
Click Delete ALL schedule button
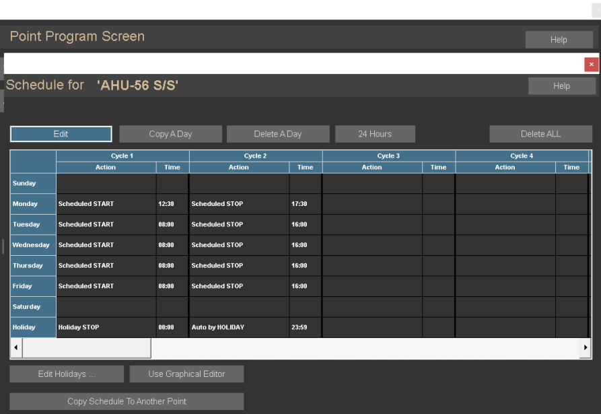click(x=540, y=134)
